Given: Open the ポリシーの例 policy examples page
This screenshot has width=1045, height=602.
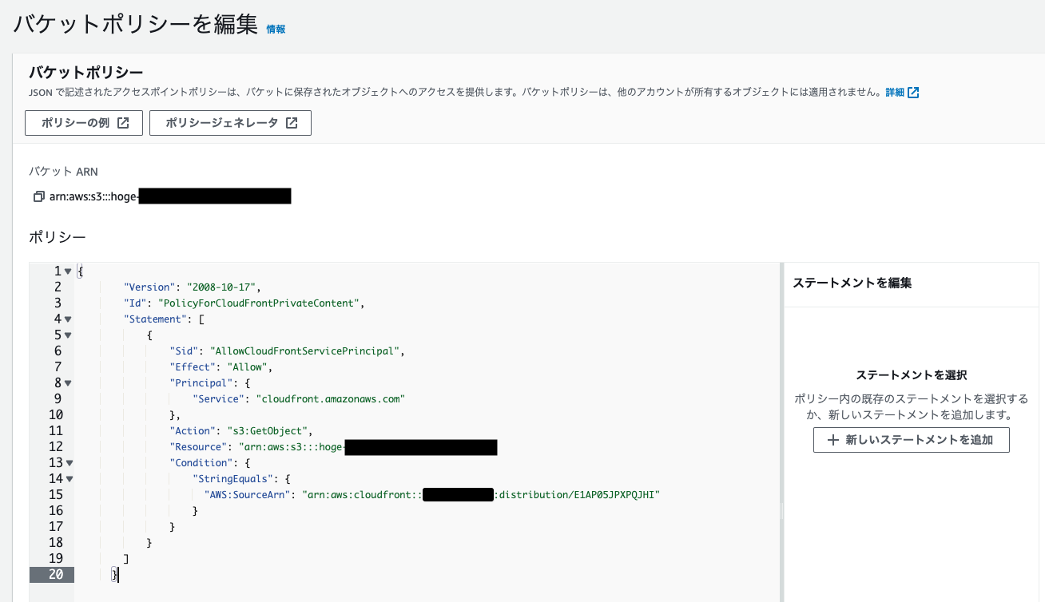Looking at the screenshot, I should point(84,122).
